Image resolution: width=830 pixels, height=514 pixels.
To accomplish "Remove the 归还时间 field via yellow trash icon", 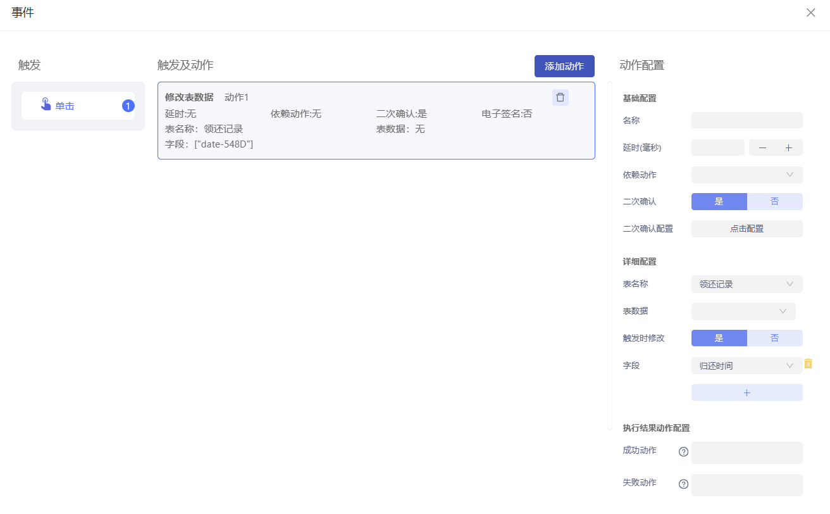I will (808, 363).
